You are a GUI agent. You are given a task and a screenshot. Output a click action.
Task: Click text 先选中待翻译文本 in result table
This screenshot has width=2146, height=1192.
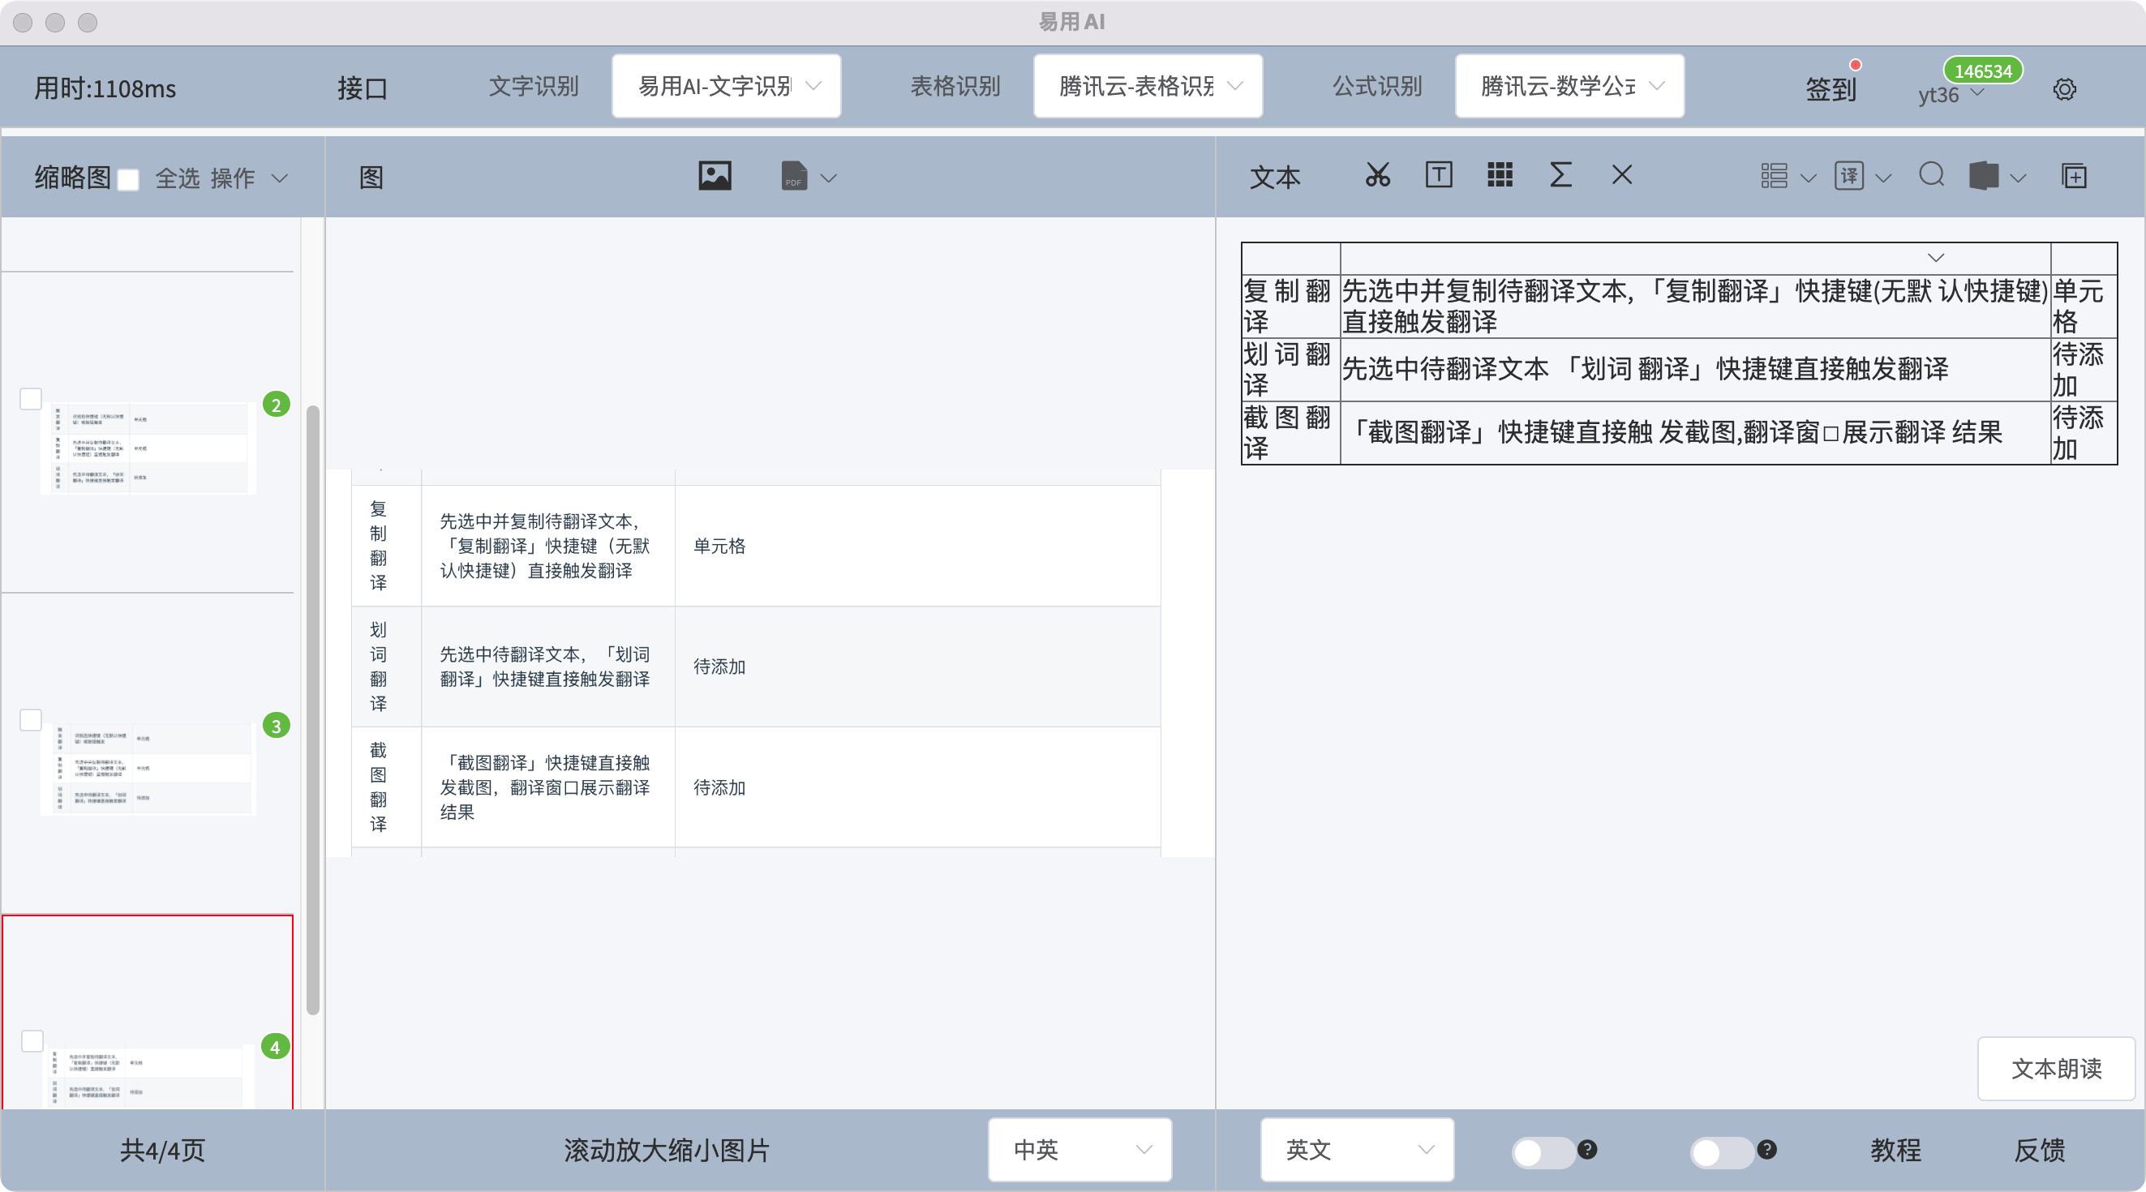[x=1444, y=368]
